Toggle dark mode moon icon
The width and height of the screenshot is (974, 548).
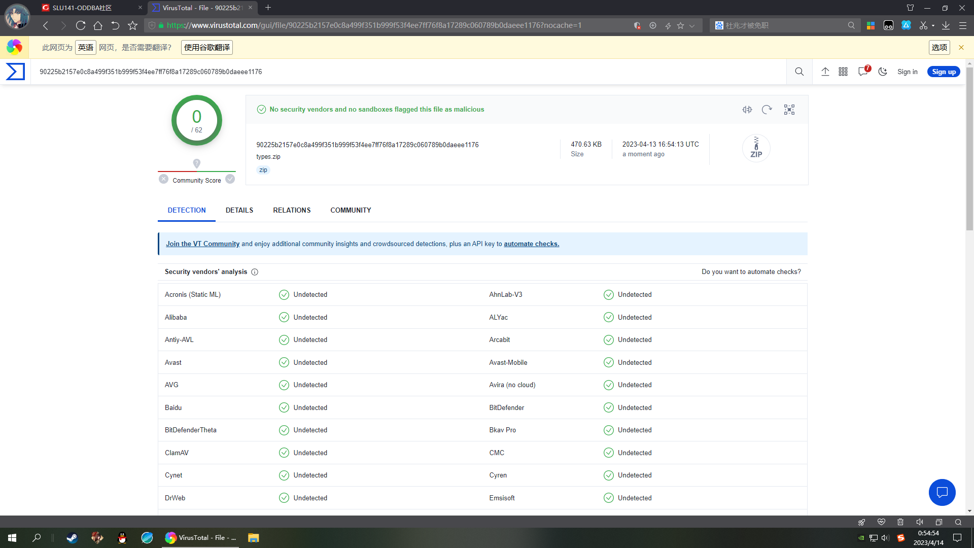click(x=883, y=72)
